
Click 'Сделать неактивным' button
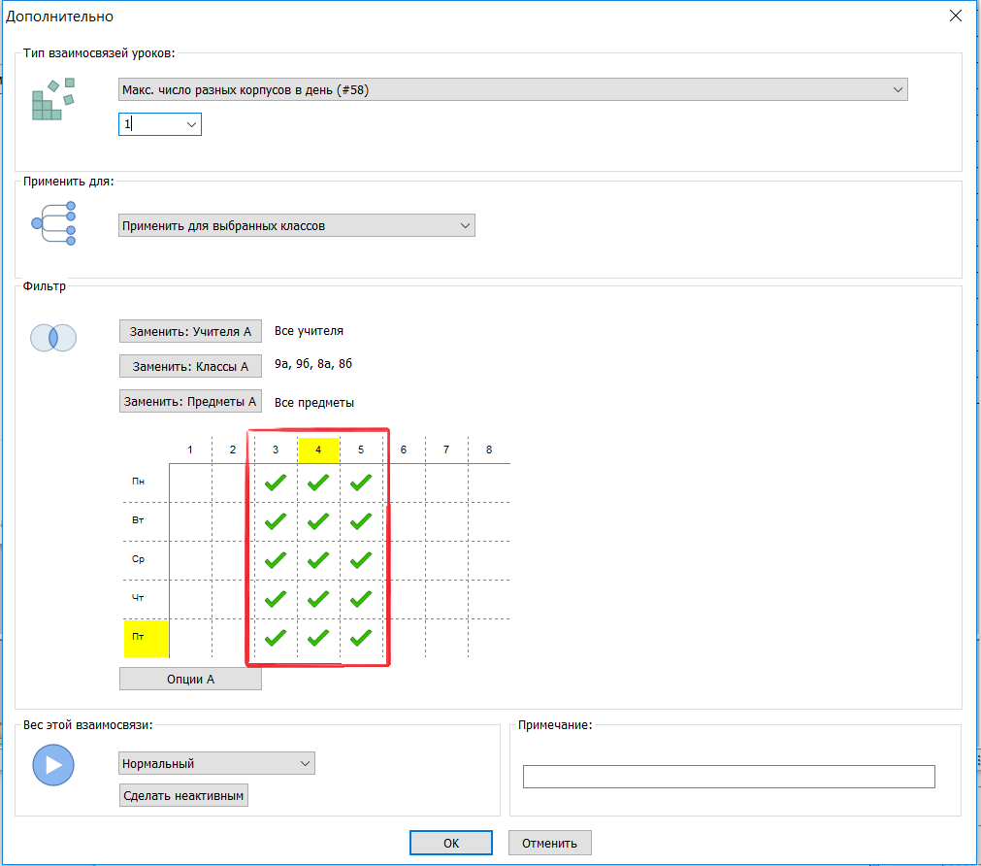[x=183, y=796]
